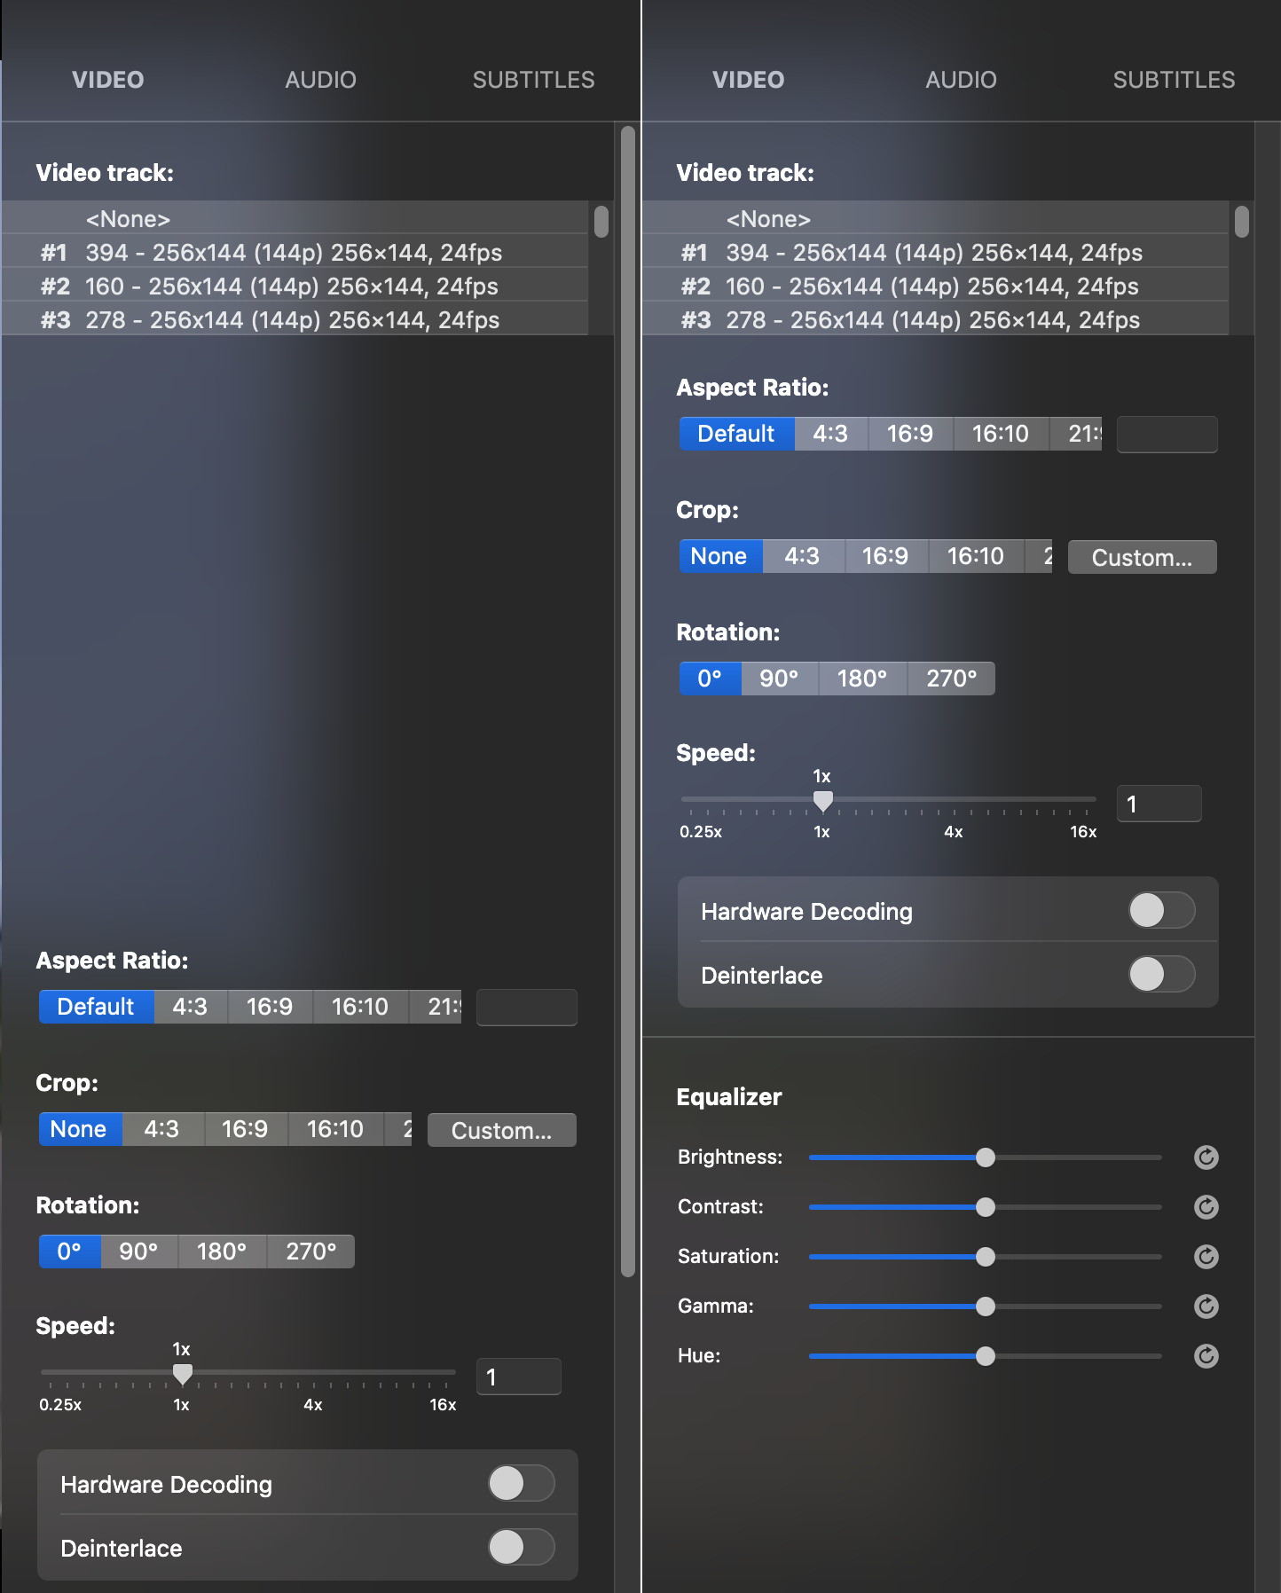Screen dimensions: 1281x1593
Task: Click the custom aspect ratio field, left panel
Action: point(527,1008)
